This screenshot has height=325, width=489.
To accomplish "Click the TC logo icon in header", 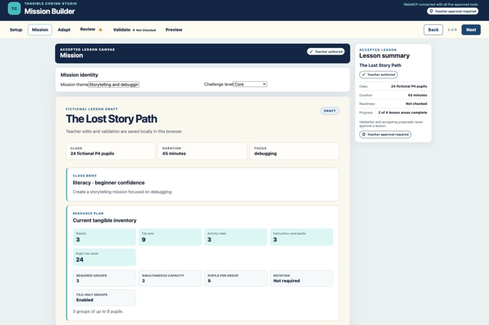I will click(15, 8).
